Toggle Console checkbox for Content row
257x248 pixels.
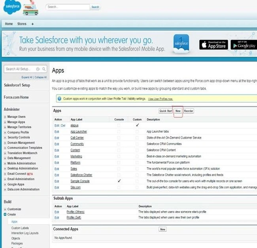119,150
